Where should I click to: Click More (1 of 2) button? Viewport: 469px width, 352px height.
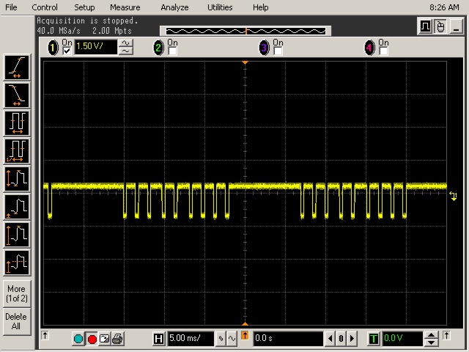(16, 293)
